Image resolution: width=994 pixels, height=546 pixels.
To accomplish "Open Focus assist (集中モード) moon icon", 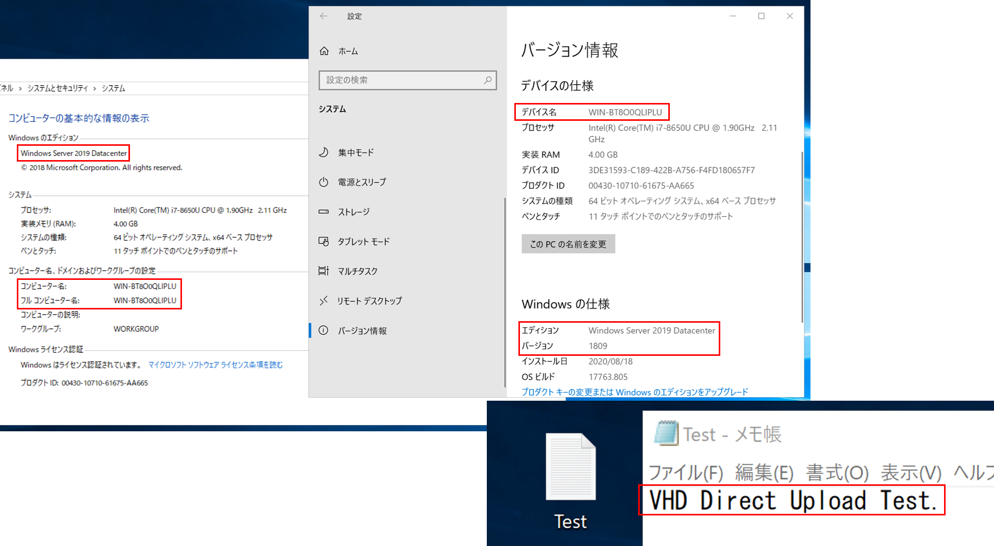I will (324, 152).
